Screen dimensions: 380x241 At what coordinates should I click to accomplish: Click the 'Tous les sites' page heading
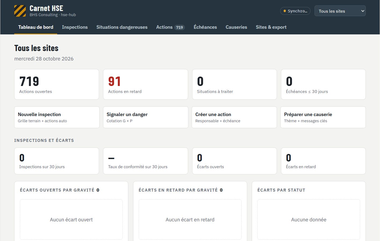(36, 48)
